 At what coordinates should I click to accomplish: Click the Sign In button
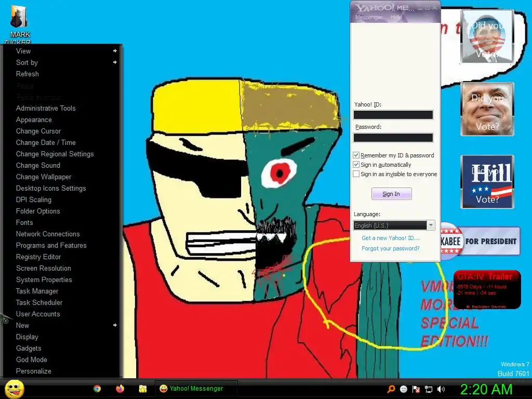(392, 194)
